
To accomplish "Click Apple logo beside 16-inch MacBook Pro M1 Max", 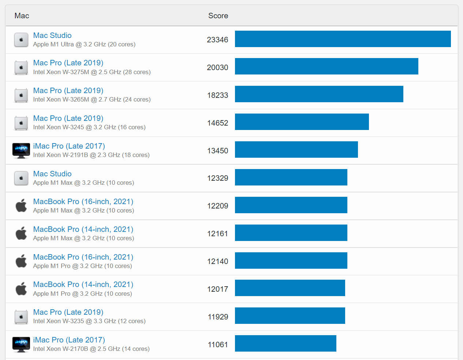I will click(21, 206).
